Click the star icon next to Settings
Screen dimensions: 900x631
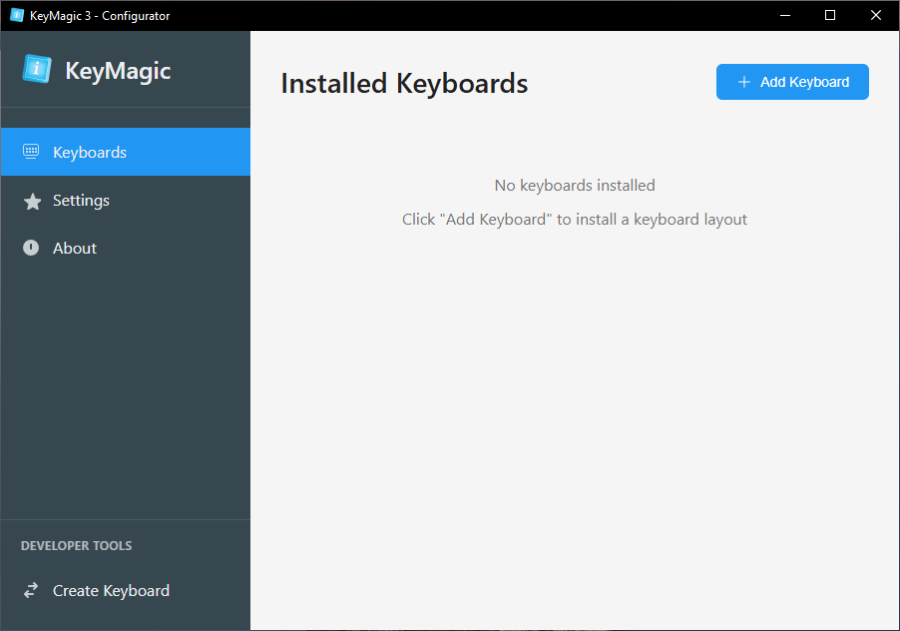click(32, 201)
